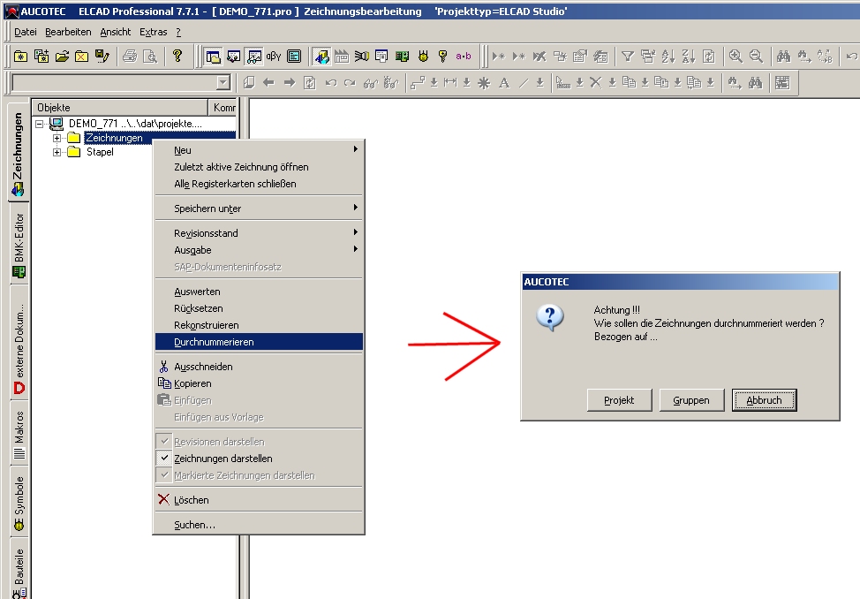The height and width of the screenshot is (599, 860).
Task: Click the 'Objekte' column header
Action: click(119, 107)
